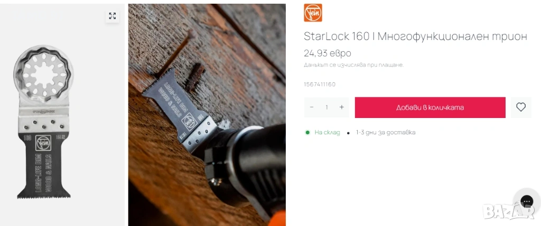
Task: Click the red Добави в количката button
Action: (430, 107)
